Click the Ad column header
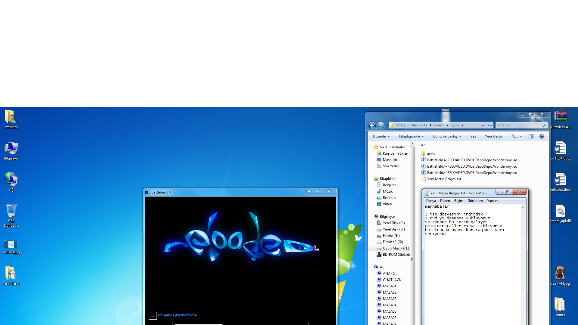Viewport: 578px width, 325px height. (423, 145)
